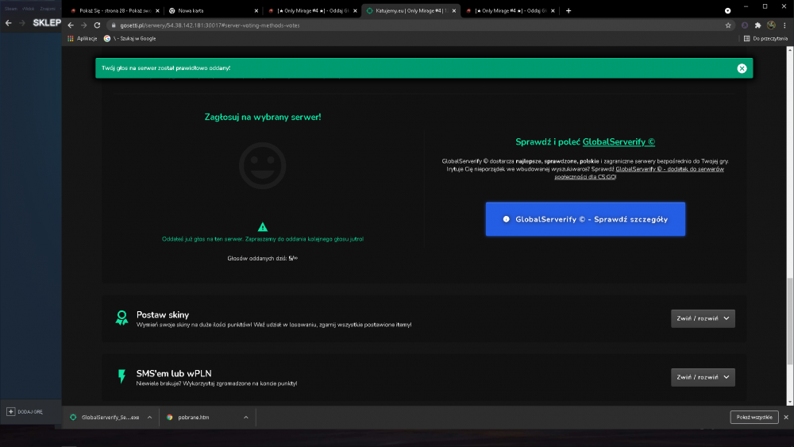Open the Chrome extensions puzzle icon

click(x=757, y=25)
